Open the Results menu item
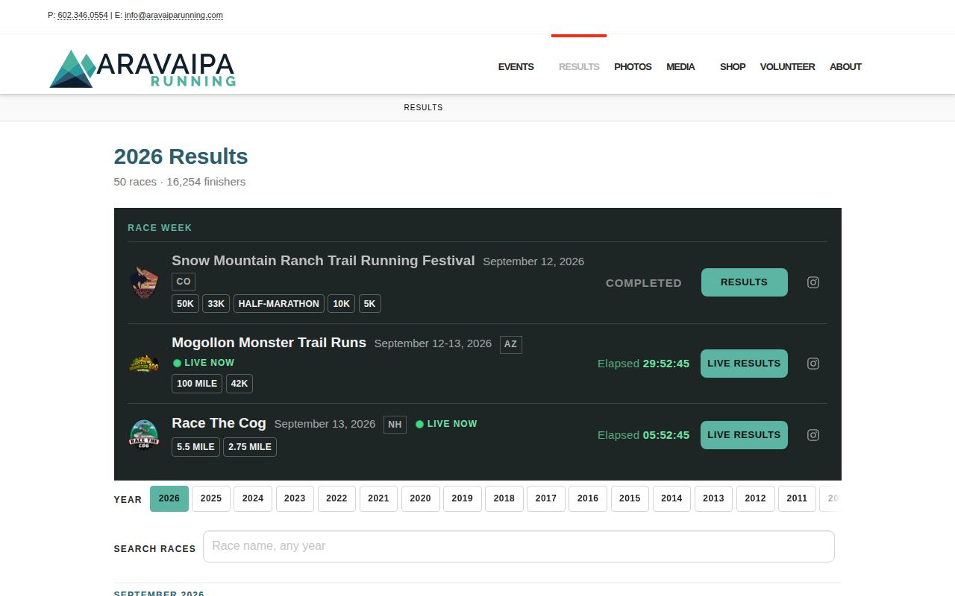 (x=579, y=66)
